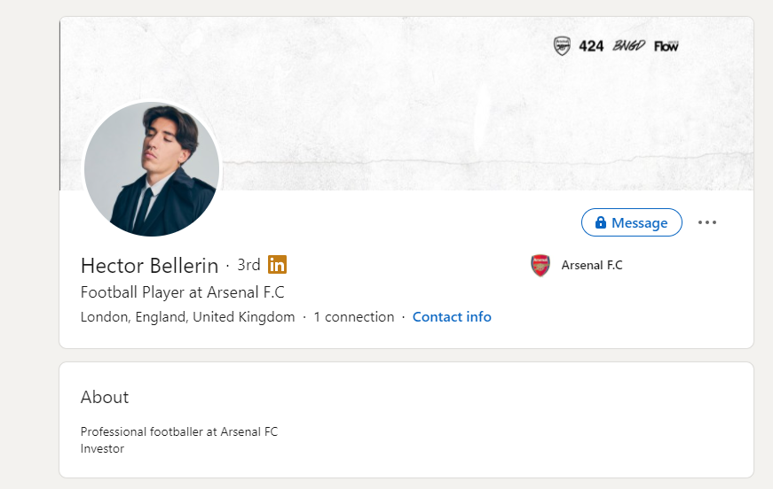Click the London, England, United Kingdom location text
This screenshot has width=773, height=489.
click(x=188, y=317)
